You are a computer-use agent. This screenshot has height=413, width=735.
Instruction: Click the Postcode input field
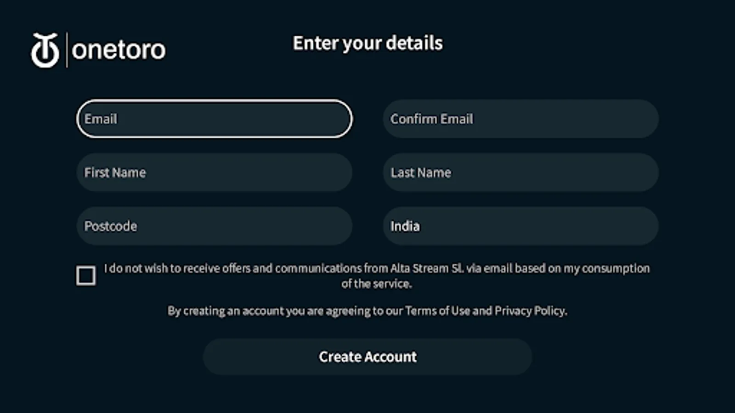(x=215, y=226)
